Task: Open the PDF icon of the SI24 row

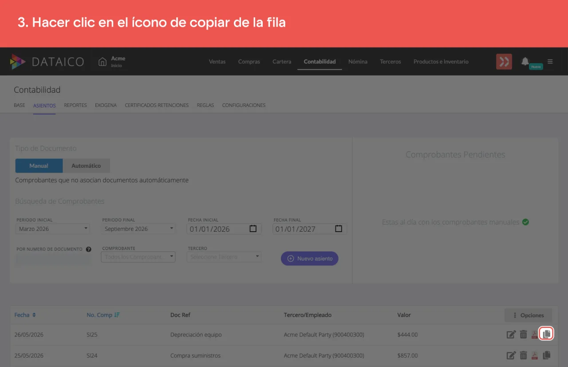Action: pyautogui.click(x=535, y=355)
